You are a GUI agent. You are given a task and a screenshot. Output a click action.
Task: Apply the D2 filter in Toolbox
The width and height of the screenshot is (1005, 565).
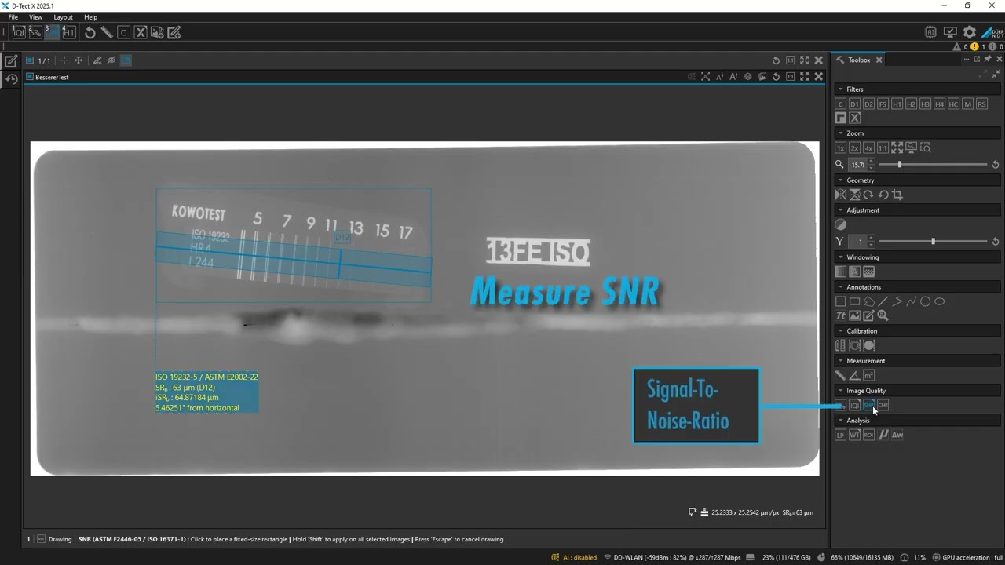[868, 104]
